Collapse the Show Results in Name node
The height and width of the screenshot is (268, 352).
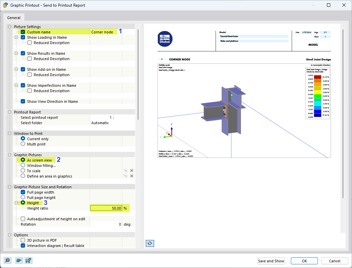(x=16, y=53)
